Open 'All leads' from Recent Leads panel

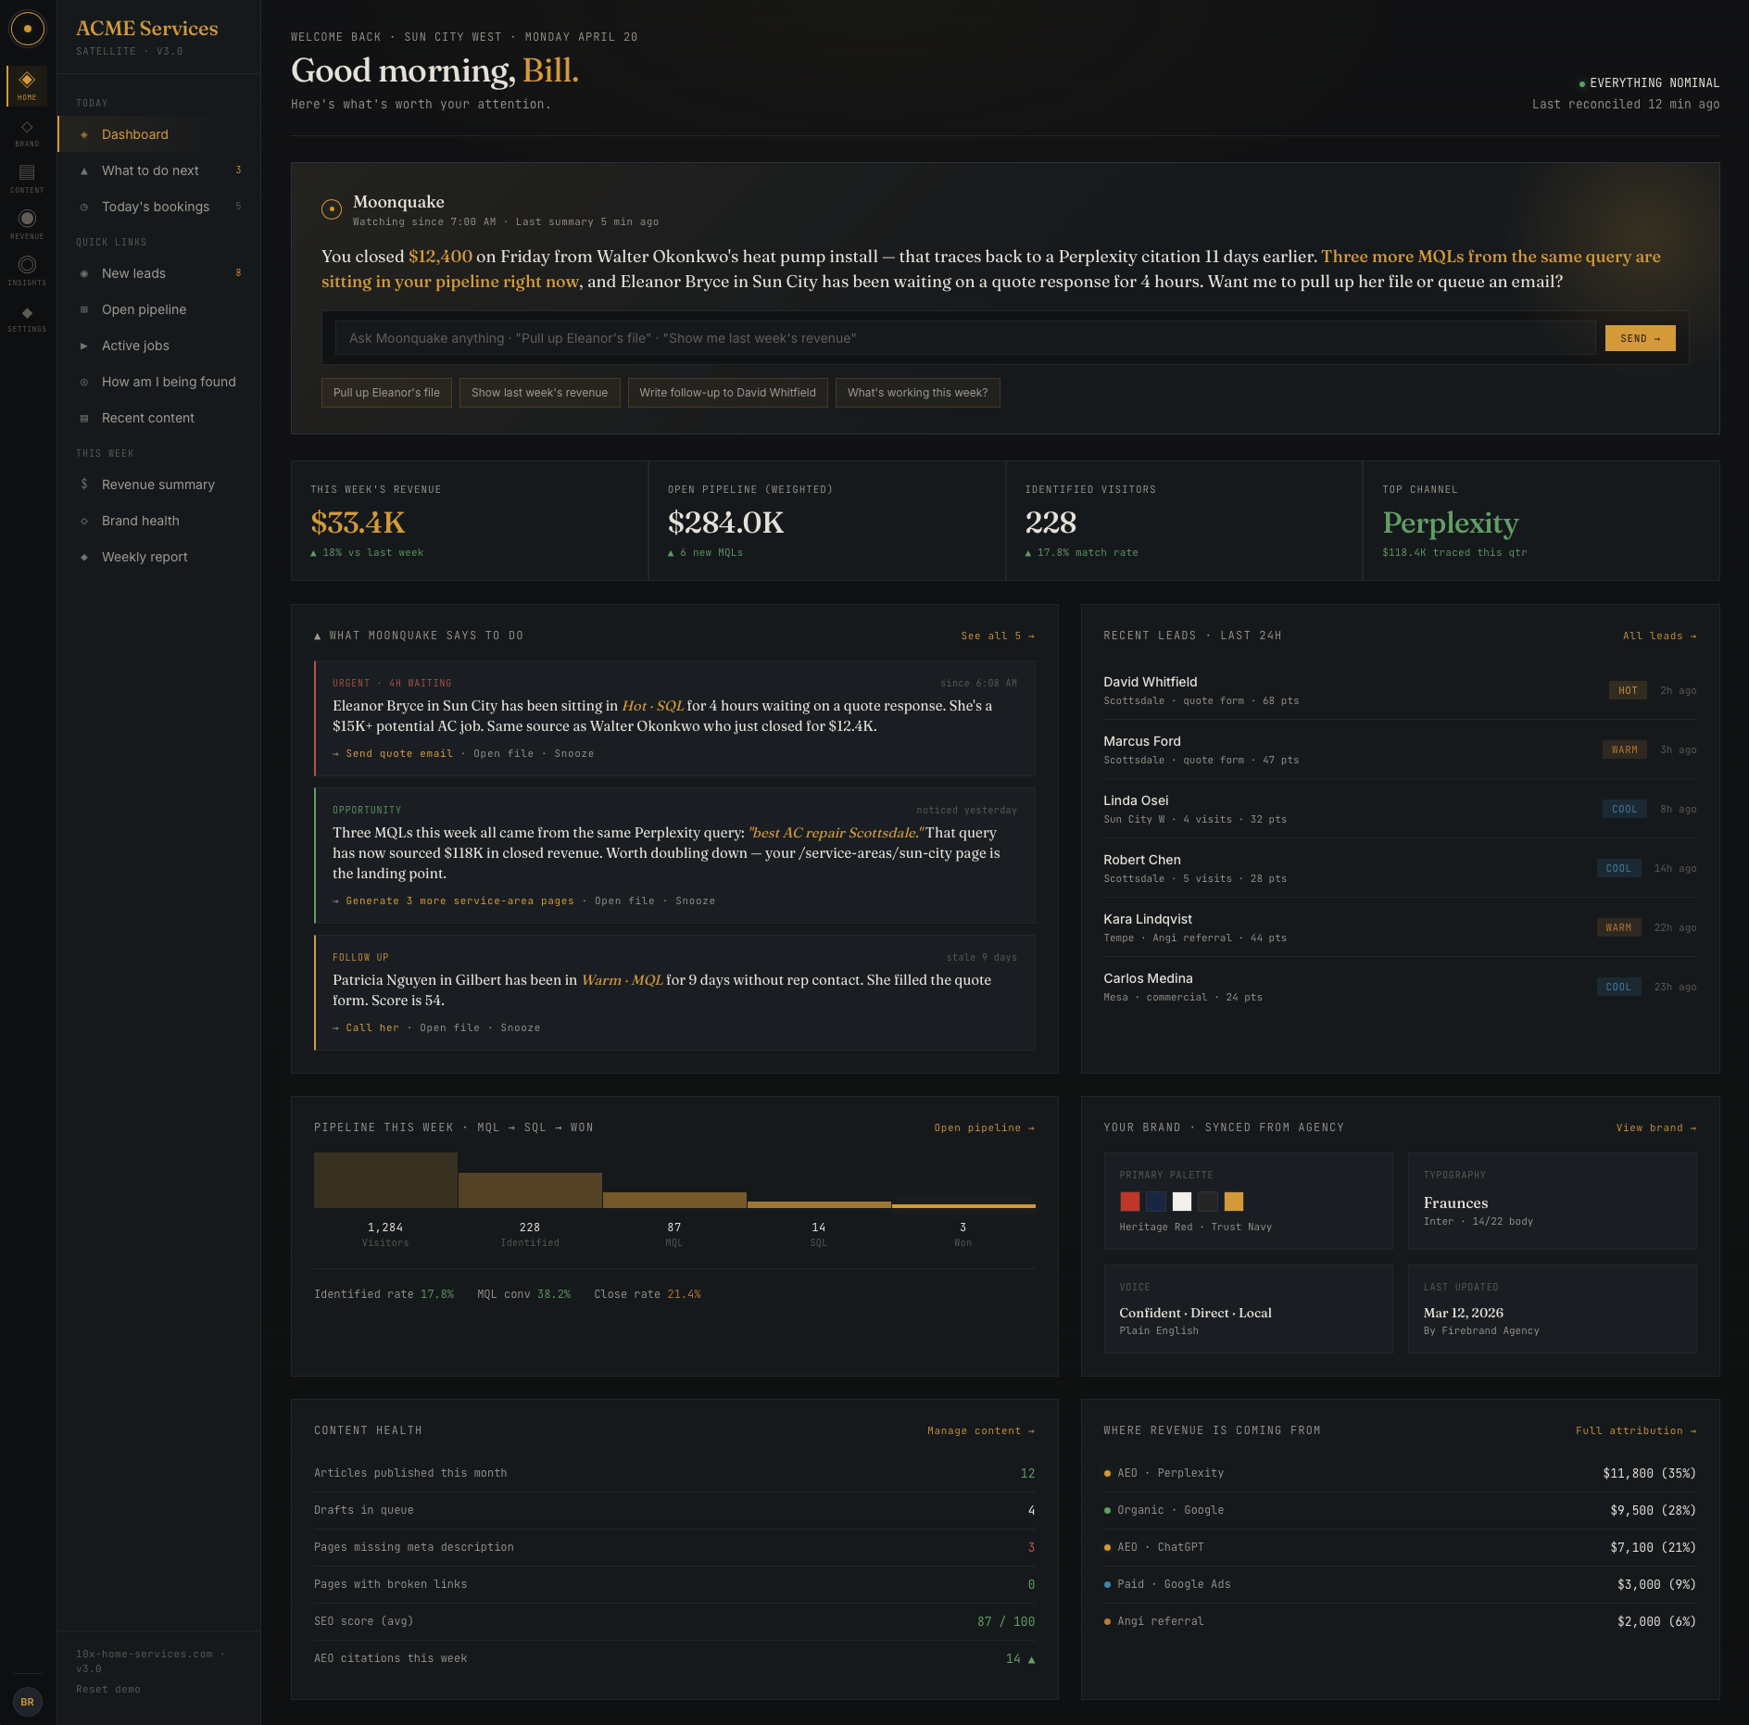click(1659, 636)
